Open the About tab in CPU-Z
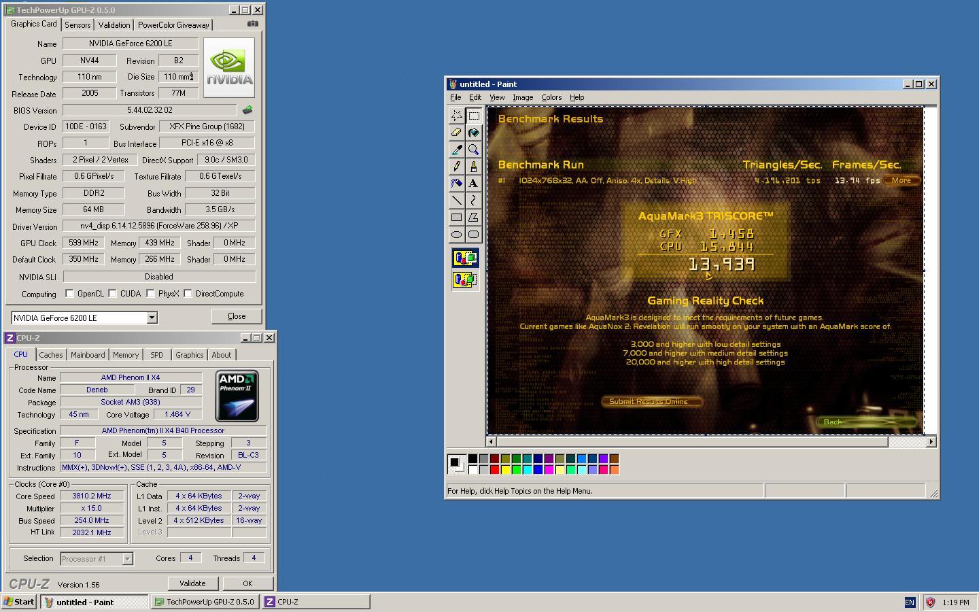This screenshot has height=612, width=979. point(222,355)
